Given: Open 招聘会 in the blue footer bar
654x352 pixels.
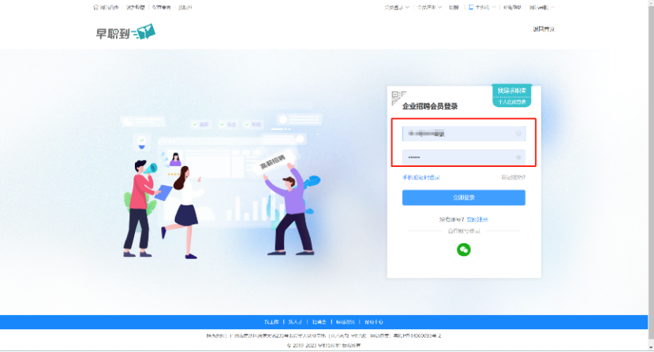Looking at the screenshot, I should tap(319, 322).
